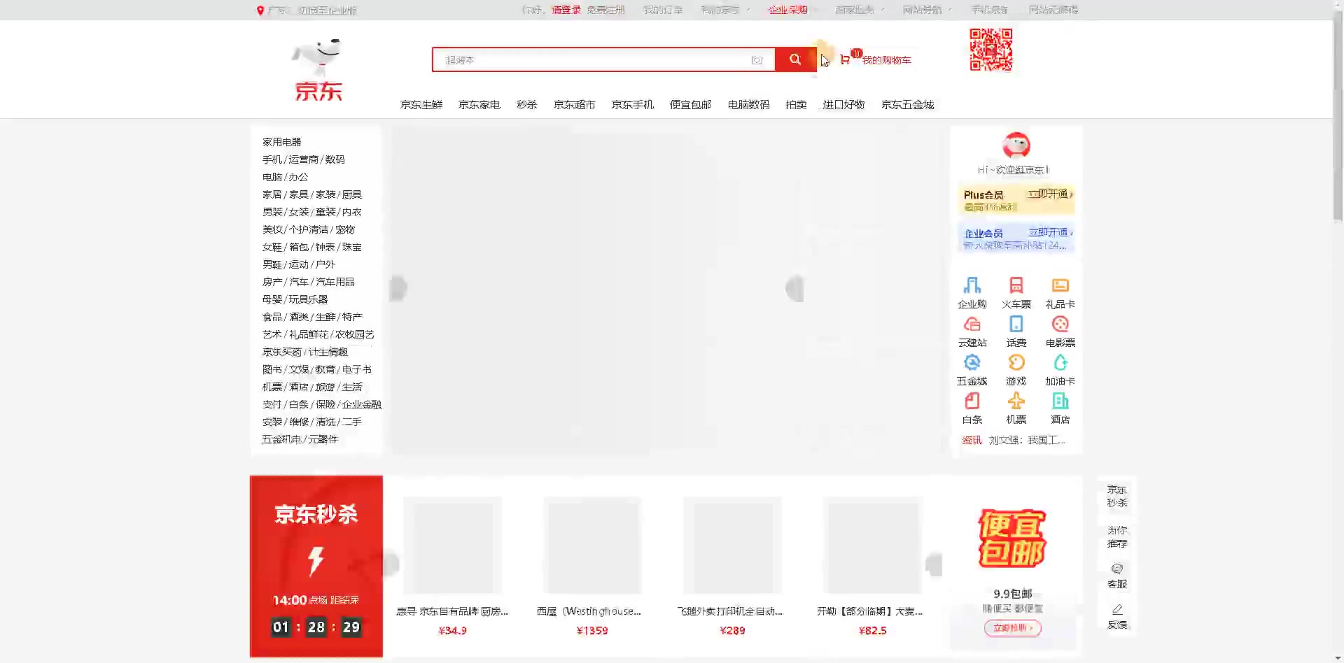Open camera image search in search box
This screenshot has height=663, width=1344.
pyautogui.click(x=757, y=60)
